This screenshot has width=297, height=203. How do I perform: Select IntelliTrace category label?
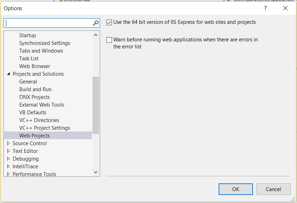click(x=26, y=166)
